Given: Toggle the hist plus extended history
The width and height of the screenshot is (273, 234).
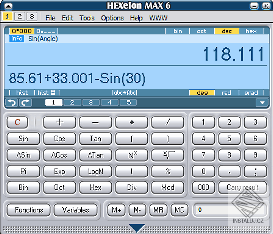Looking at the screenshot, I should (46, 93).
